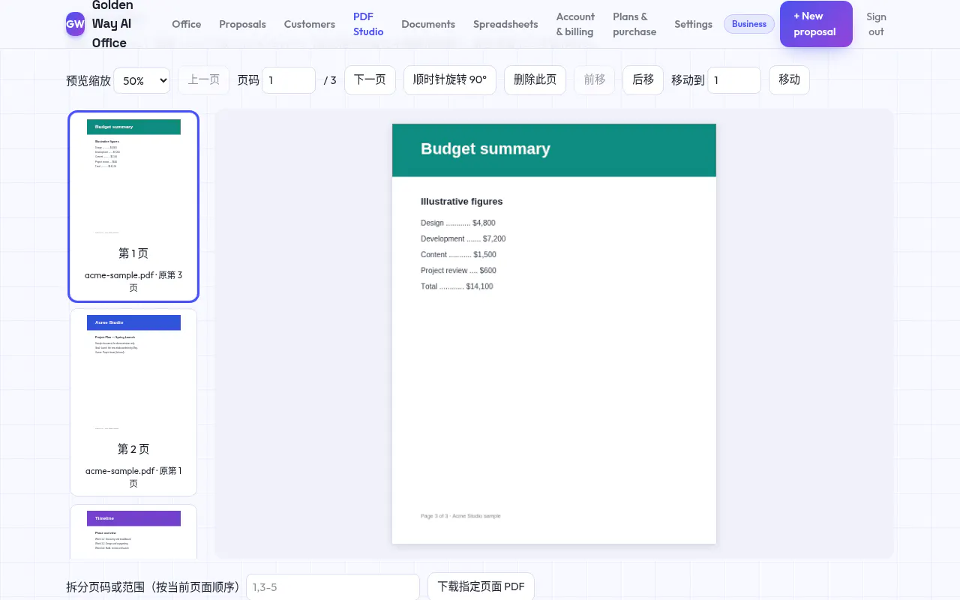960x600 pixels.
Task: Click the 'Total ............ $14,100' line
Action: (457, 286)
